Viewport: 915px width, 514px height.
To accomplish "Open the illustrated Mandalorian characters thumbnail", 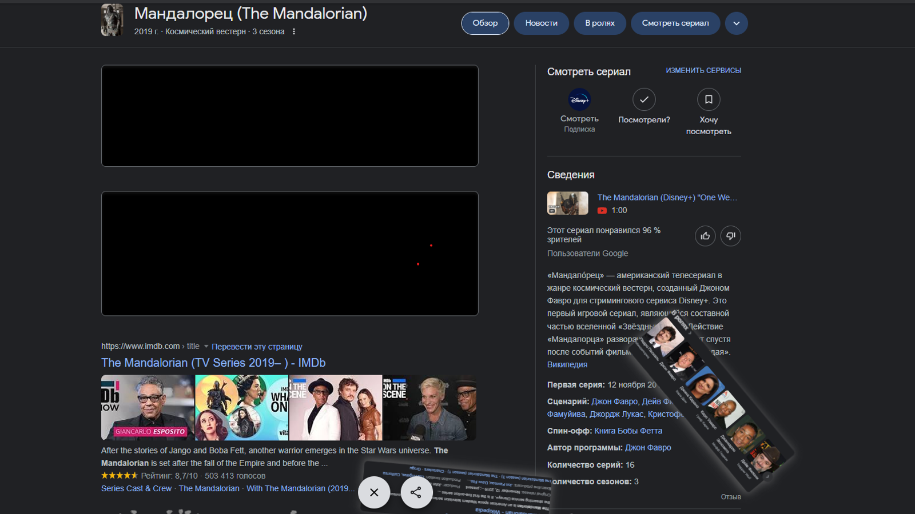I will tap(242, 408).
